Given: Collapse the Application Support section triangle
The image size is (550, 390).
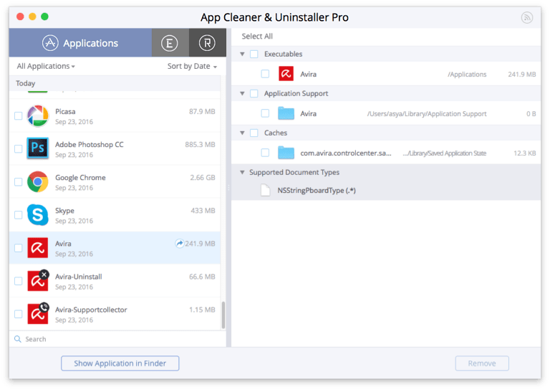Looking at the screenshot, I should coord(242,93).
